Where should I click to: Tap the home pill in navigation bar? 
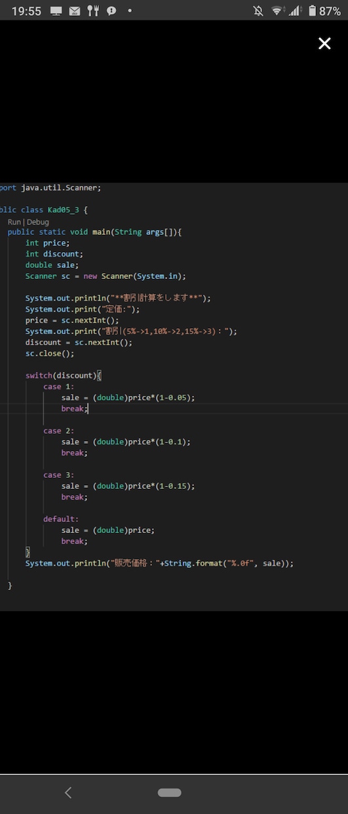[x=169, y=792]
